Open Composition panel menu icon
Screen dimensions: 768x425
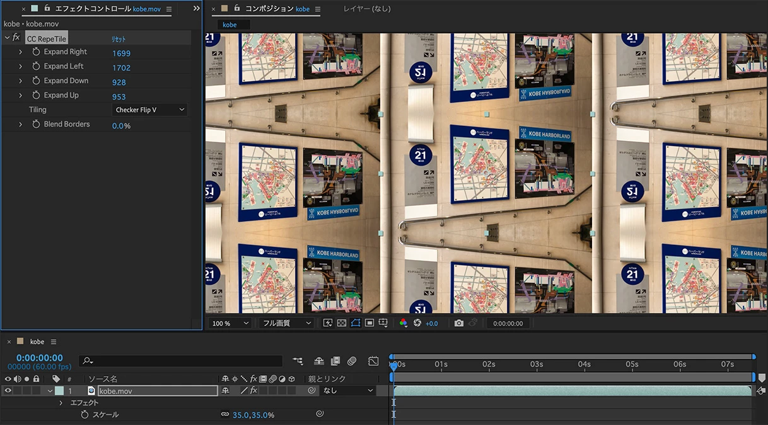(x=317, y=9)
